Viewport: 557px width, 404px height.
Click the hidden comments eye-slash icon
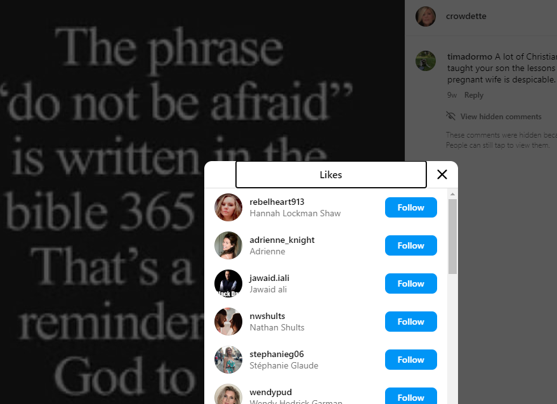(x=451, y=116)
